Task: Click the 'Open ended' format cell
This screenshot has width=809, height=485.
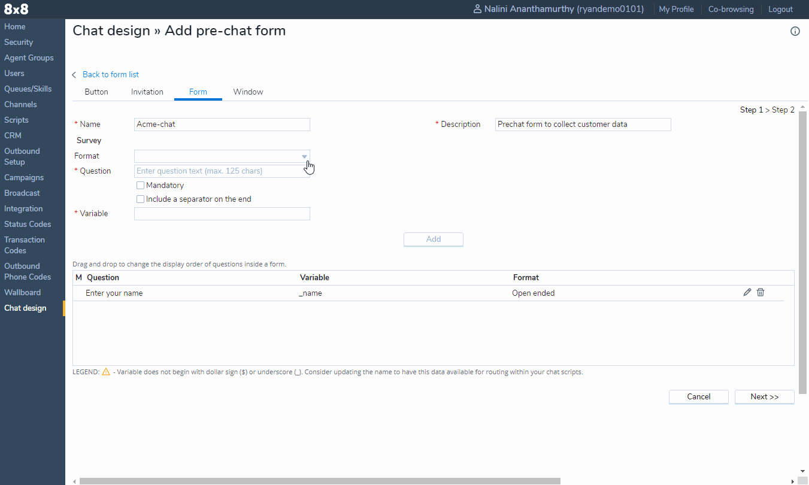Action: coord(534,293)
